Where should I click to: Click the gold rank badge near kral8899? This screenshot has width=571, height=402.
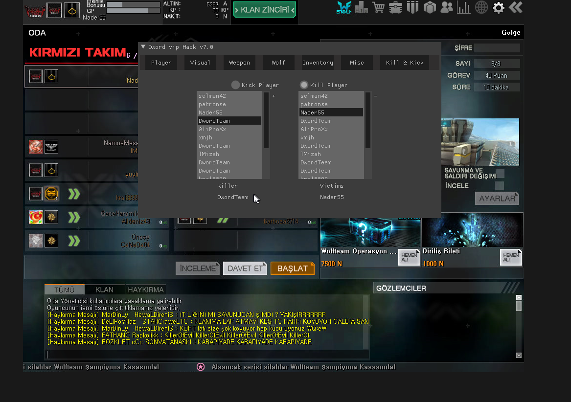(x=51, y=194)
